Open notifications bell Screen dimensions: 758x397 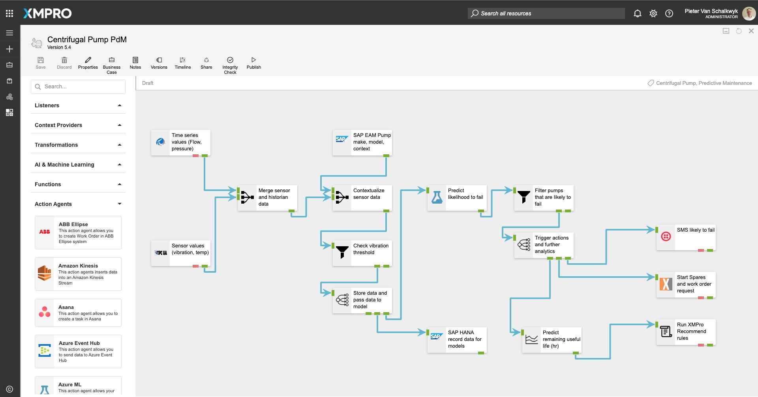638,13
